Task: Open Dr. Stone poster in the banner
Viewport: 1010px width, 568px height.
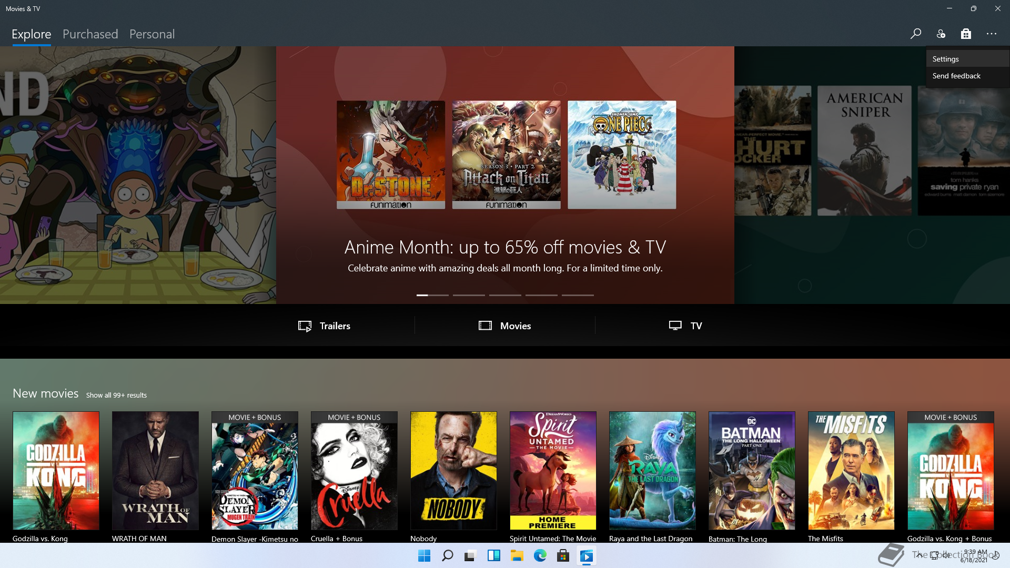Action: click(391, 155)
